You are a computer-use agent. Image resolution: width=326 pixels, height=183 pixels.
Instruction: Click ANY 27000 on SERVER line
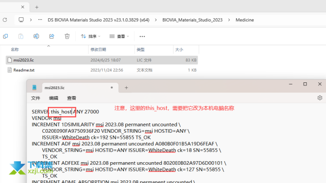tap(86, 112)
